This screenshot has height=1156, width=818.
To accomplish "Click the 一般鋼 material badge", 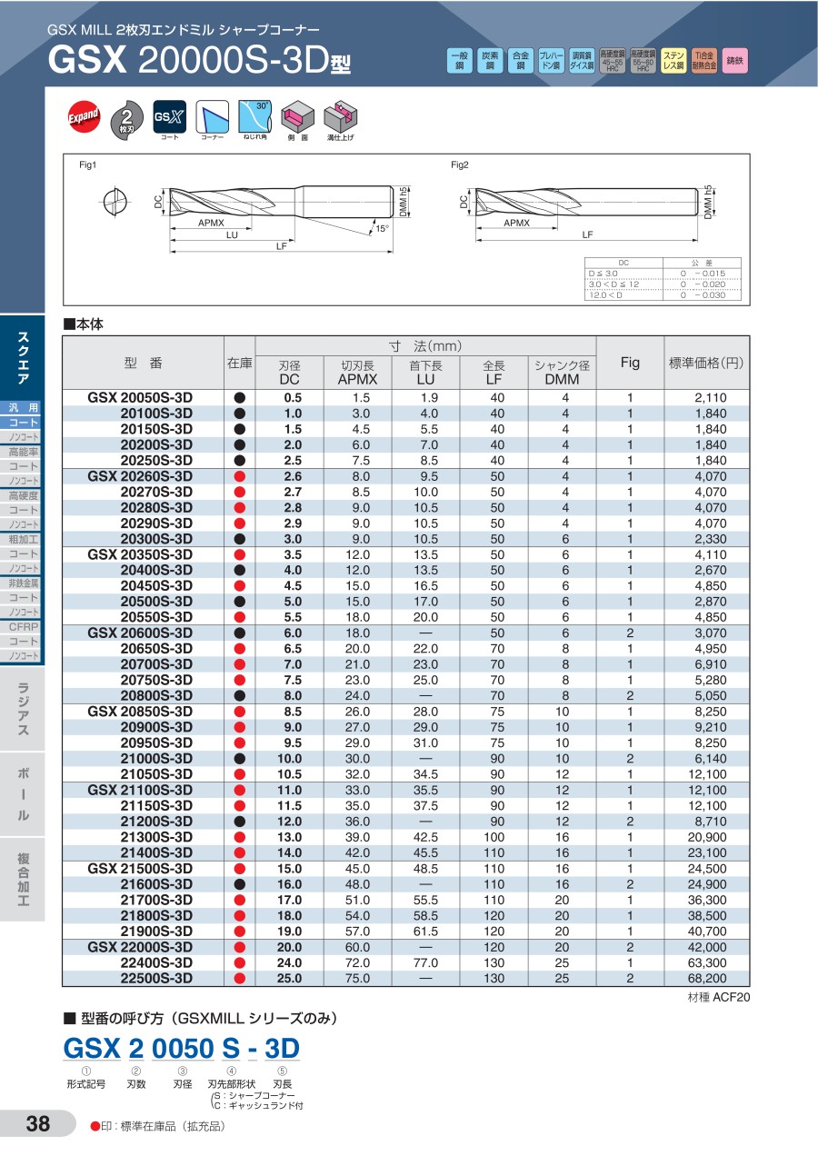I will click(460, 61).
